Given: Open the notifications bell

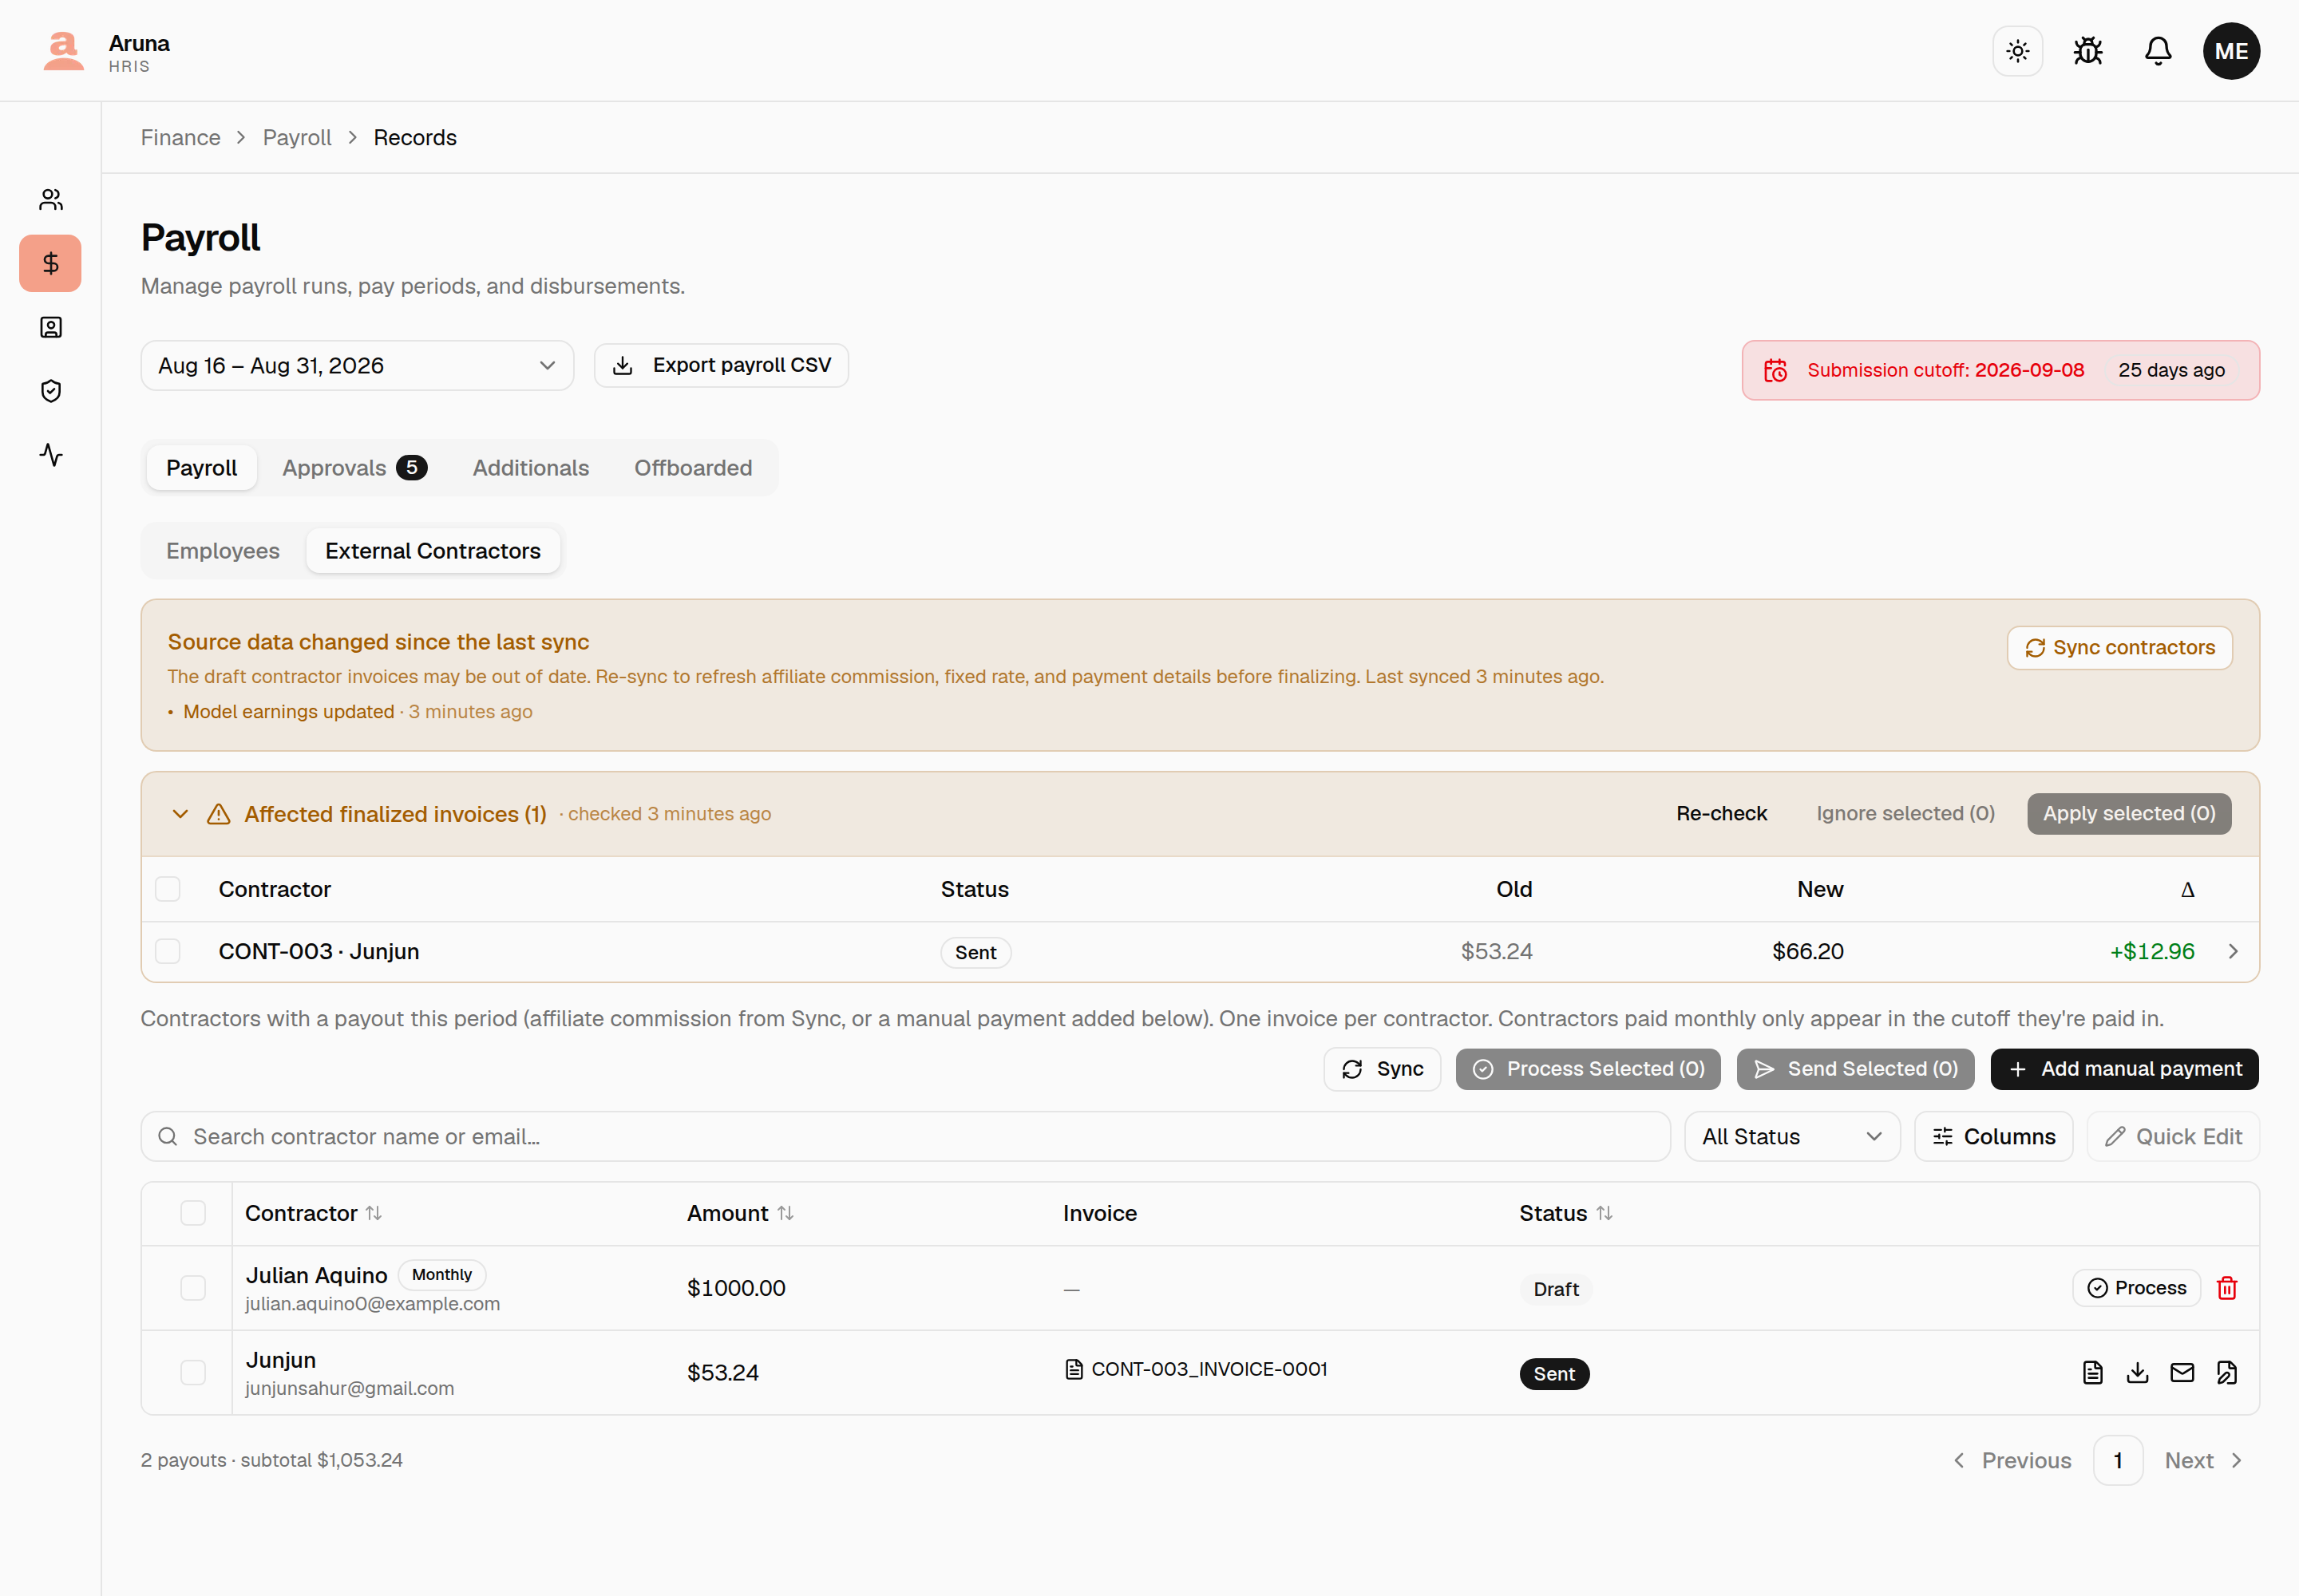Looking at the screenshot, I should 2157,51.
